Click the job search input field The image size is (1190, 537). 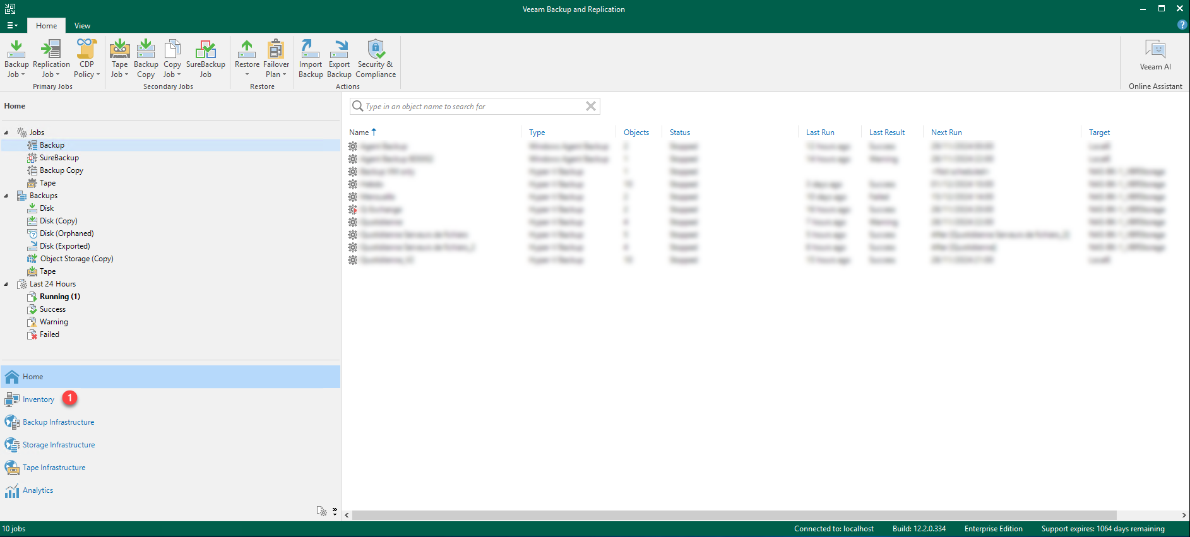pos(473,106)
